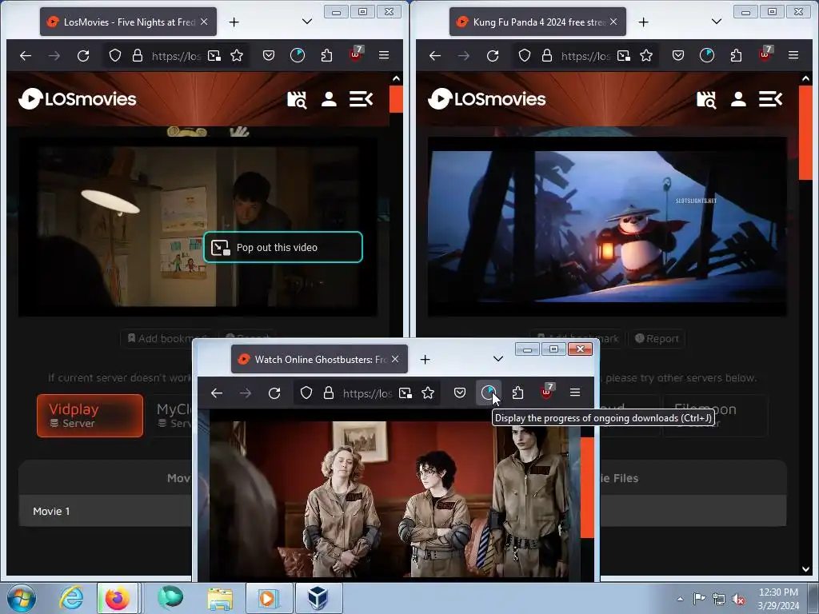The image size is (819, 614).
Task: Select the Watch Online Ghostbusters tab
Action: point(320,359)
